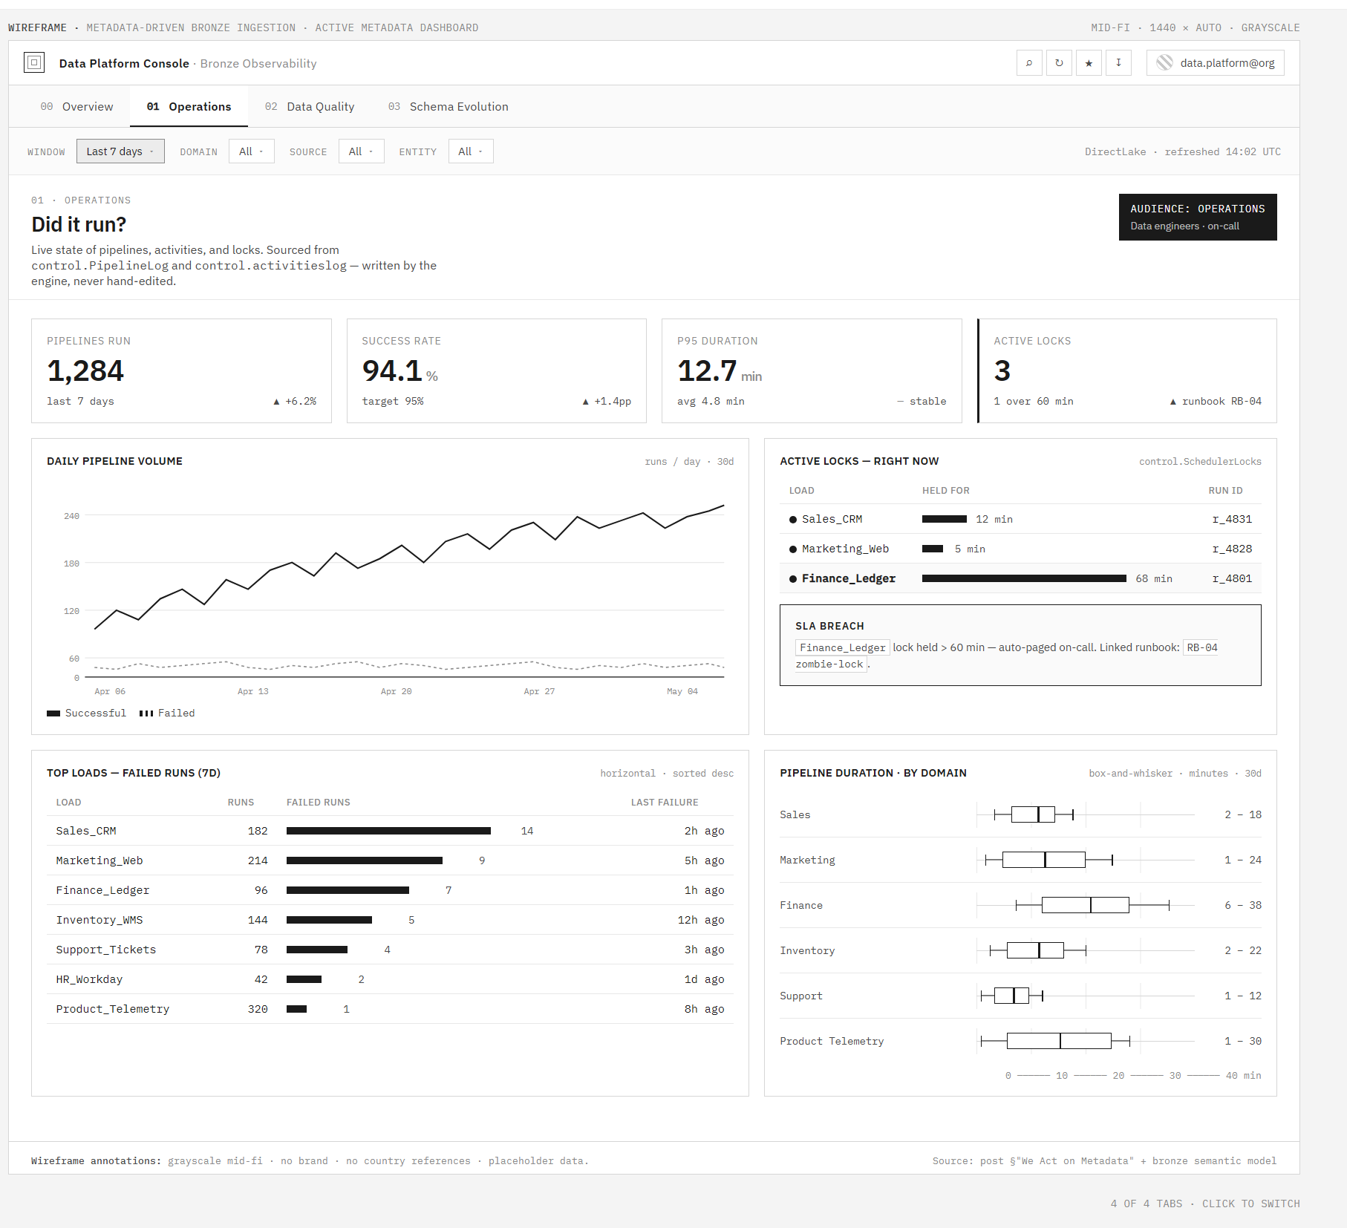Open the search icon in header
Image resolution: width=1347 pixels, height=1228 pixels.
(1029, 62)
